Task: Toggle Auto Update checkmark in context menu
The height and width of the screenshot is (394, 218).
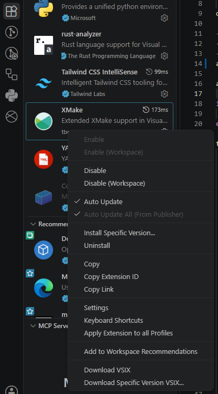Action: click(x=103, y=202)
